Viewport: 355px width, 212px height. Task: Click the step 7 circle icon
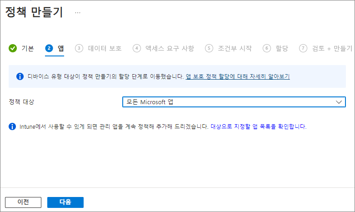(303, 48)
